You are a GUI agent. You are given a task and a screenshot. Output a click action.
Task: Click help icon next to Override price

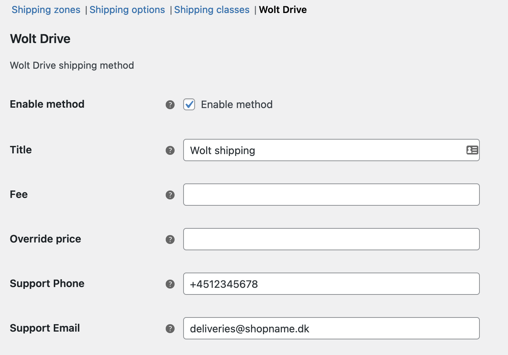[170, 240]
